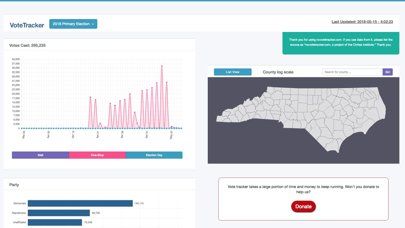Toggle the Election Day series in legend

(154, 155)
